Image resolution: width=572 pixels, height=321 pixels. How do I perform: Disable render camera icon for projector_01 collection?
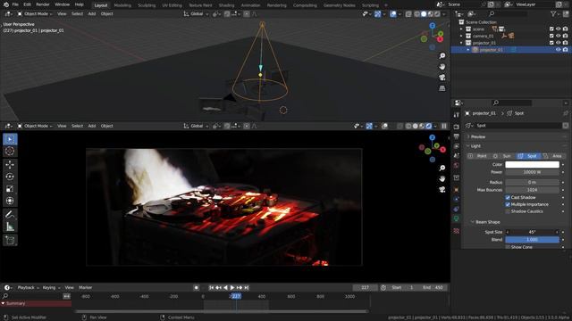click(x=565, y=43)
